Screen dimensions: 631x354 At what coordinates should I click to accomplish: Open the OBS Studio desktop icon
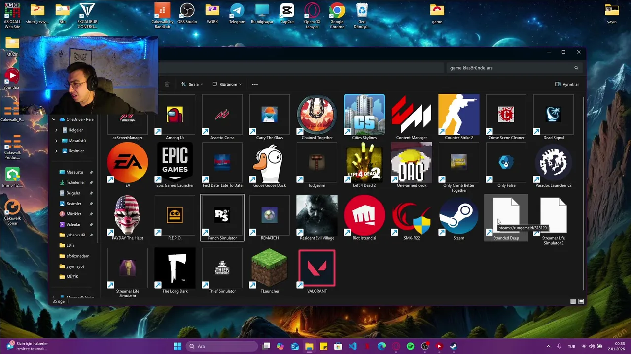(x=187, y=14)
